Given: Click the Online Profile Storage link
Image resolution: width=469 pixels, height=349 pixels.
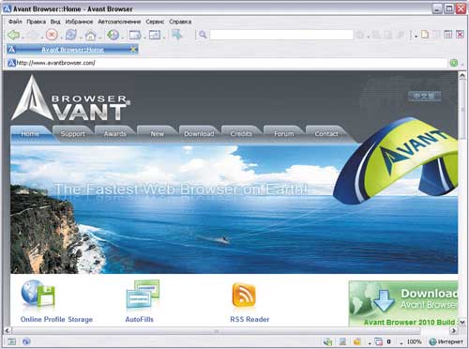Looking at the screenshot, I should pyautogui.click(x=56, y=319).
